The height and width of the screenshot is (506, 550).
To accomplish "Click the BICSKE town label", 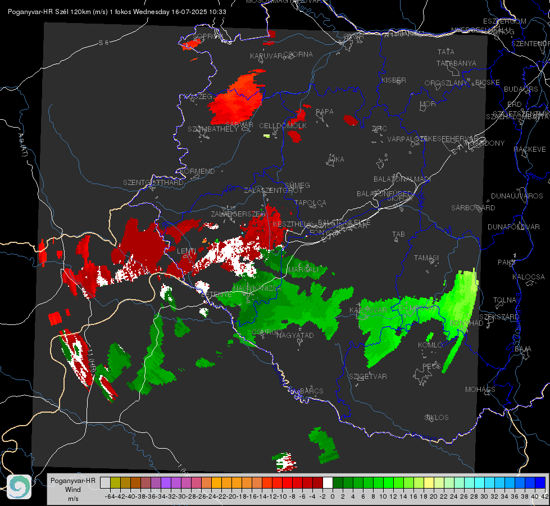I will coord(488,82).
